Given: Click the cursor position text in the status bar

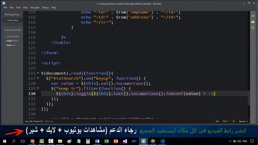Looking at the screenshot, I should [33, 121].
